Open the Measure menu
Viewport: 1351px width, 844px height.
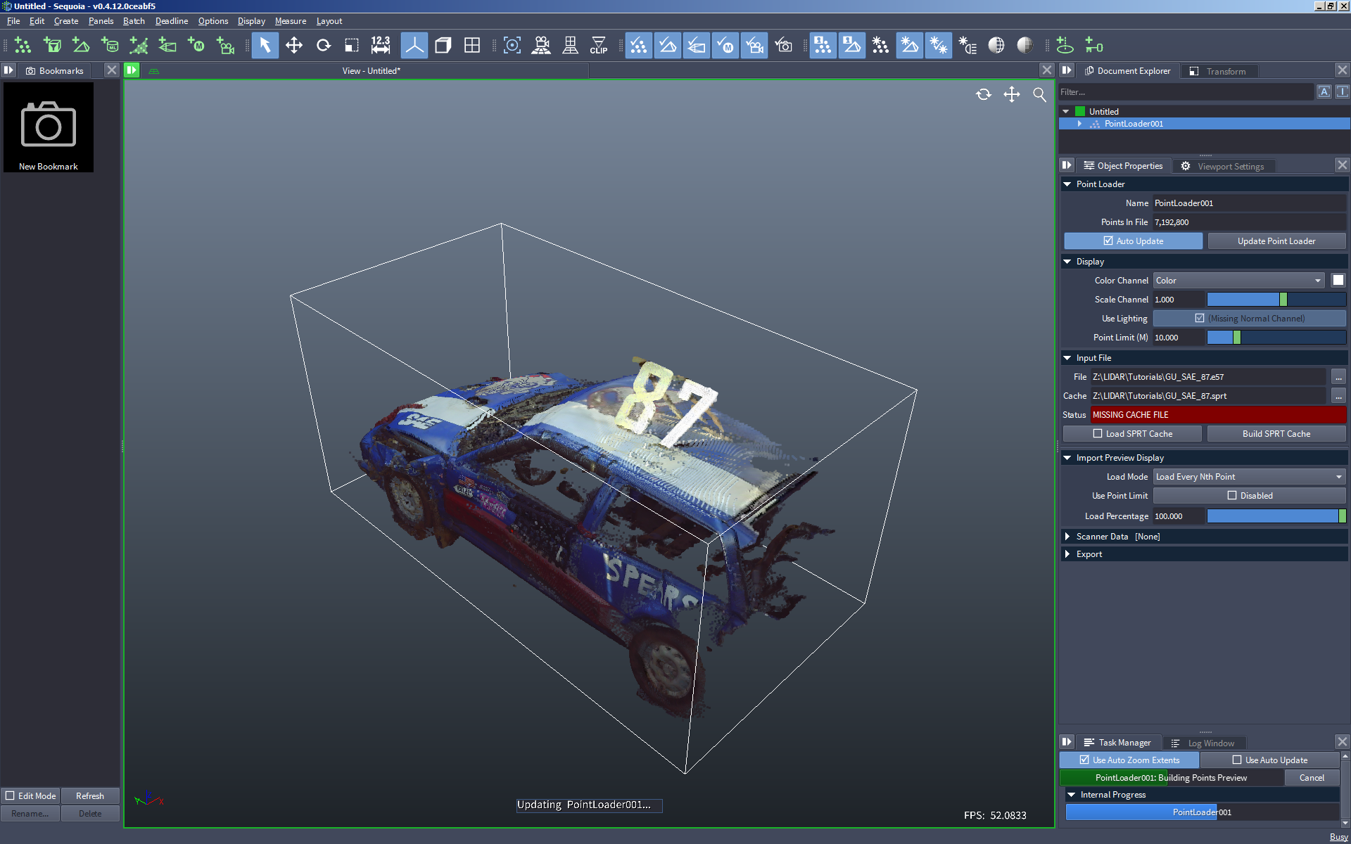click(x=290, y=21)
